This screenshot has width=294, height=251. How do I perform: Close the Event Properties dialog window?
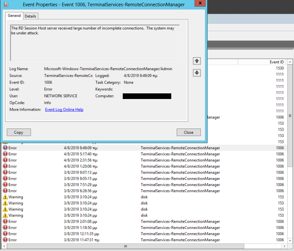(200, 3)
